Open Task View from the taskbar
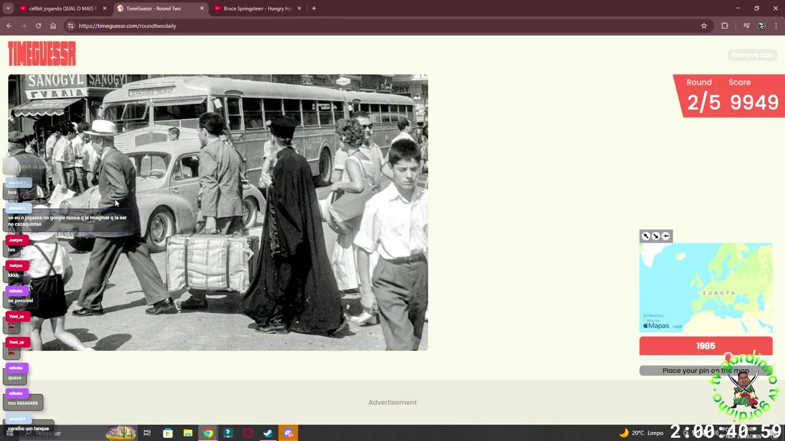 click(147, 433)
